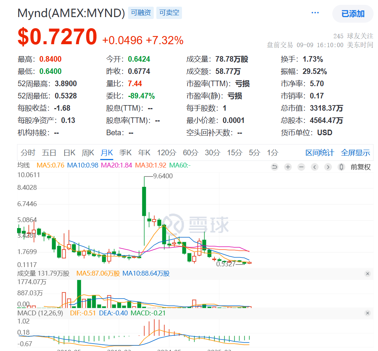Toggle the candlestick style icon
378x351 pixels.
click(341, 167)
